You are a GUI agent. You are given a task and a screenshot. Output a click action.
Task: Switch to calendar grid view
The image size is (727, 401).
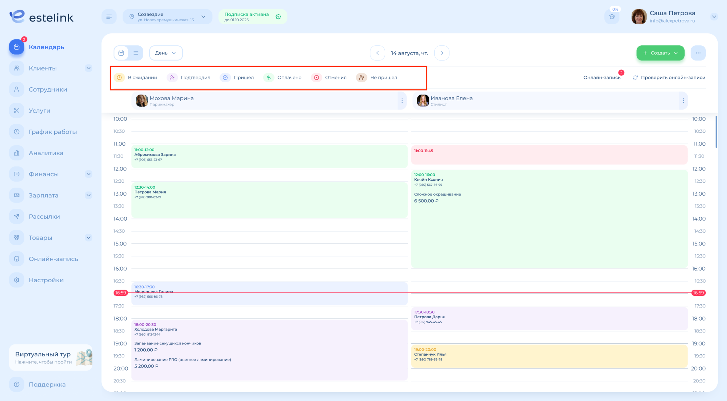click(121, 53)
